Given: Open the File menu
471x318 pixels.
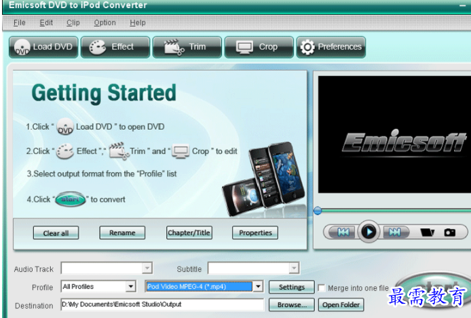Looking at the screenshot, I should point(19,23).
